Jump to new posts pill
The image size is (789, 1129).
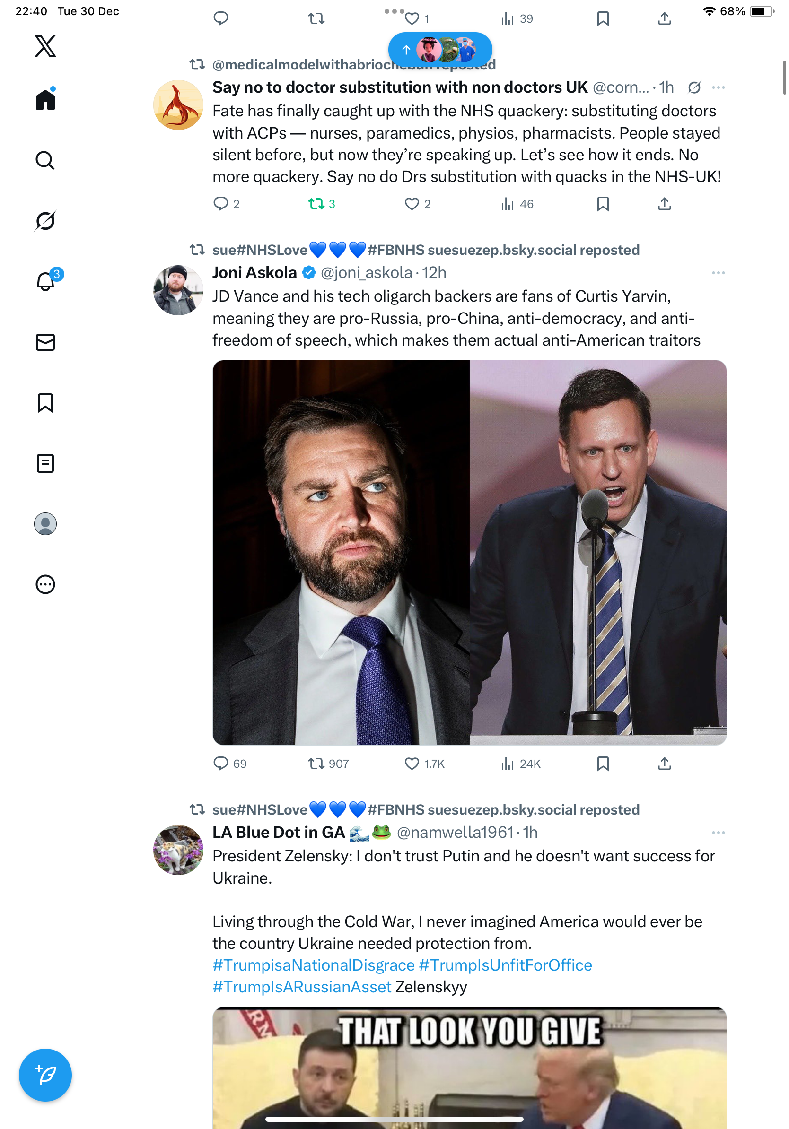[x=440, y=49]
